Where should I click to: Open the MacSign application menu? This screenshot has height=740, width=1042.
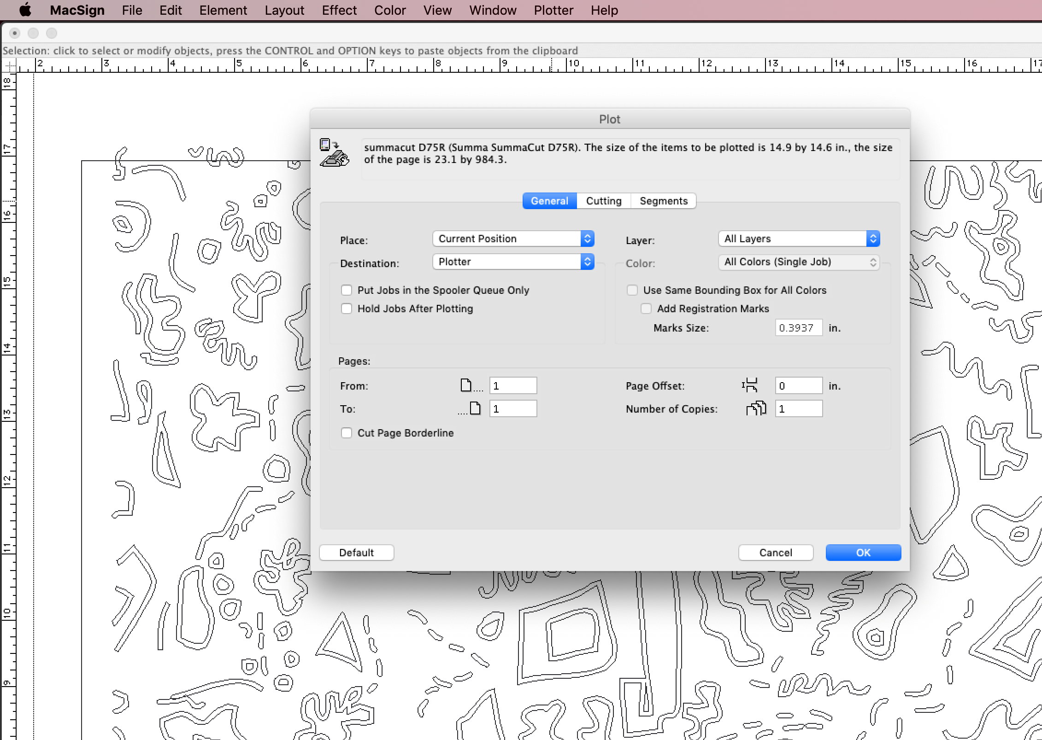tap(77, 10)
